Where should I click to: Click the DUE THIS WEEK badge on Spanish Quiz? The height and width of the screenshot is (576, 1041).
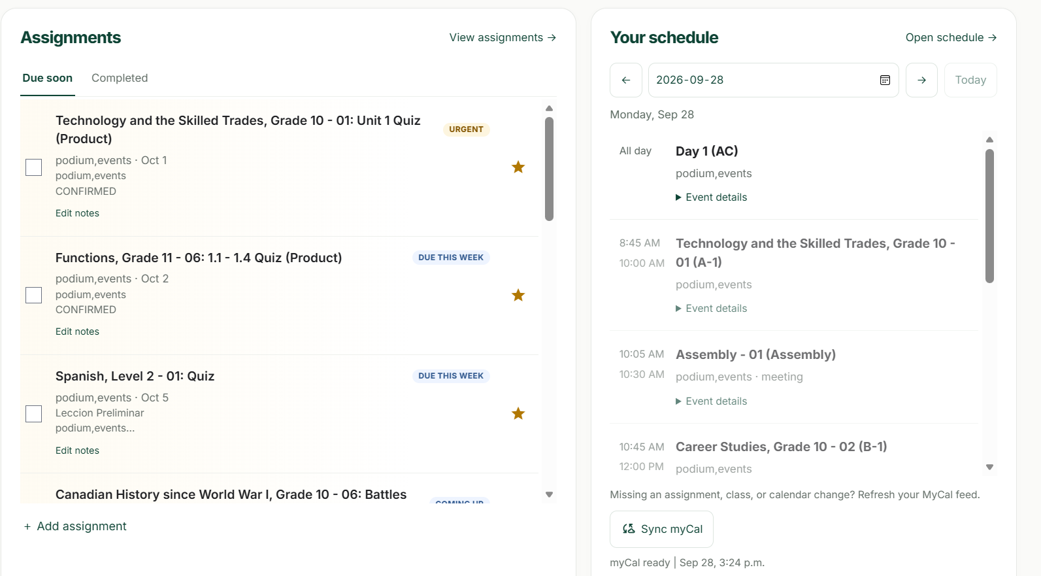point(451,376)
